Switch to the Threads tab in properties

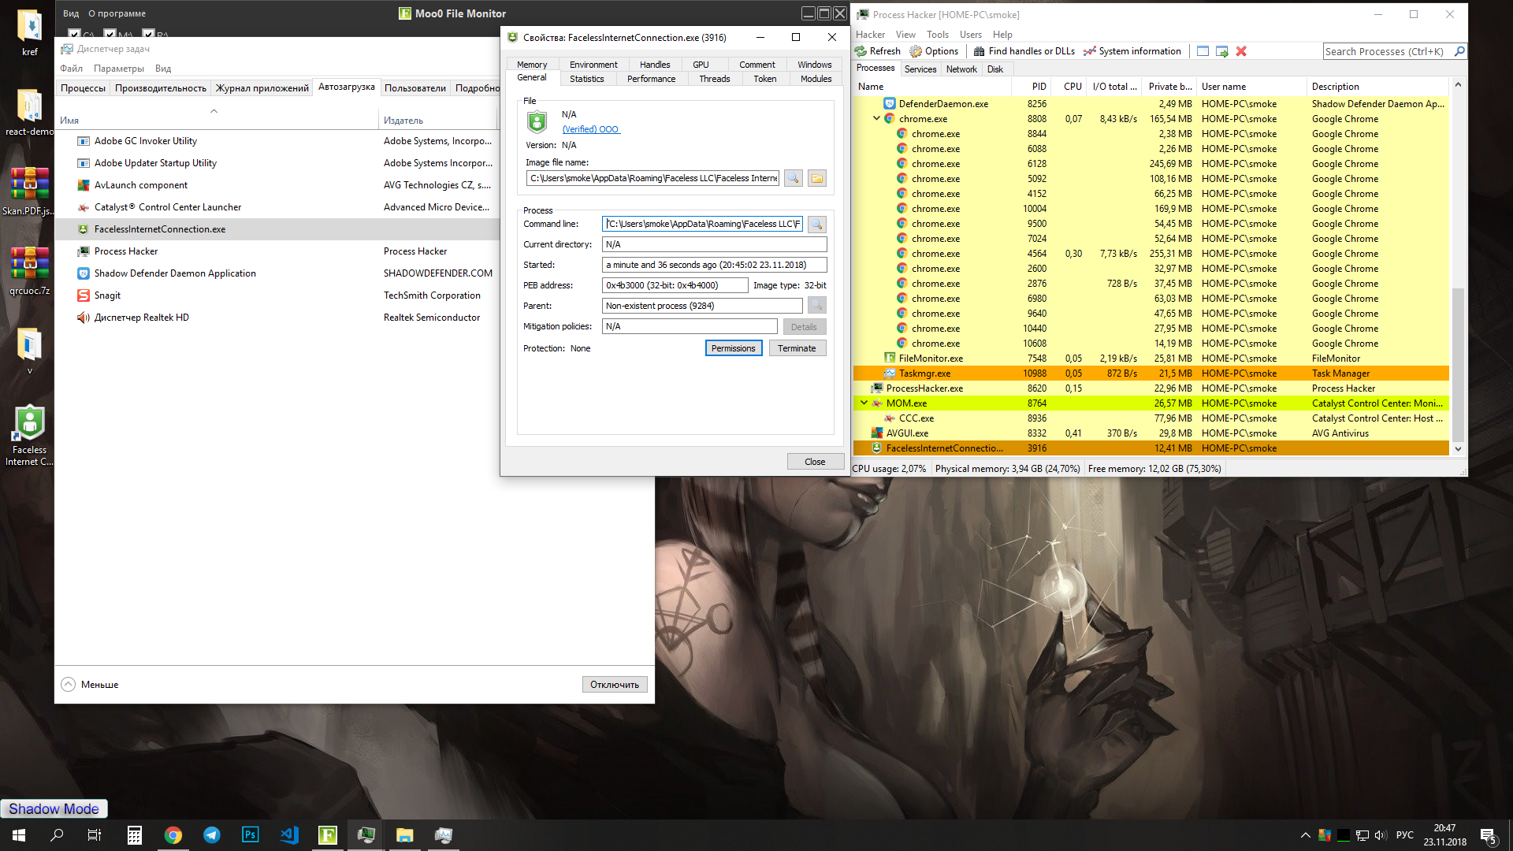tap(714, 79)
